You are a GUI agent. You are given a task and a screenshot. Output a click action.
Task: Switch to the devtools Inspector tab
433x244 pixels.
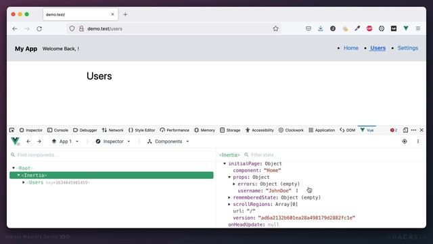pyautogui.click(x=31, y=130)
